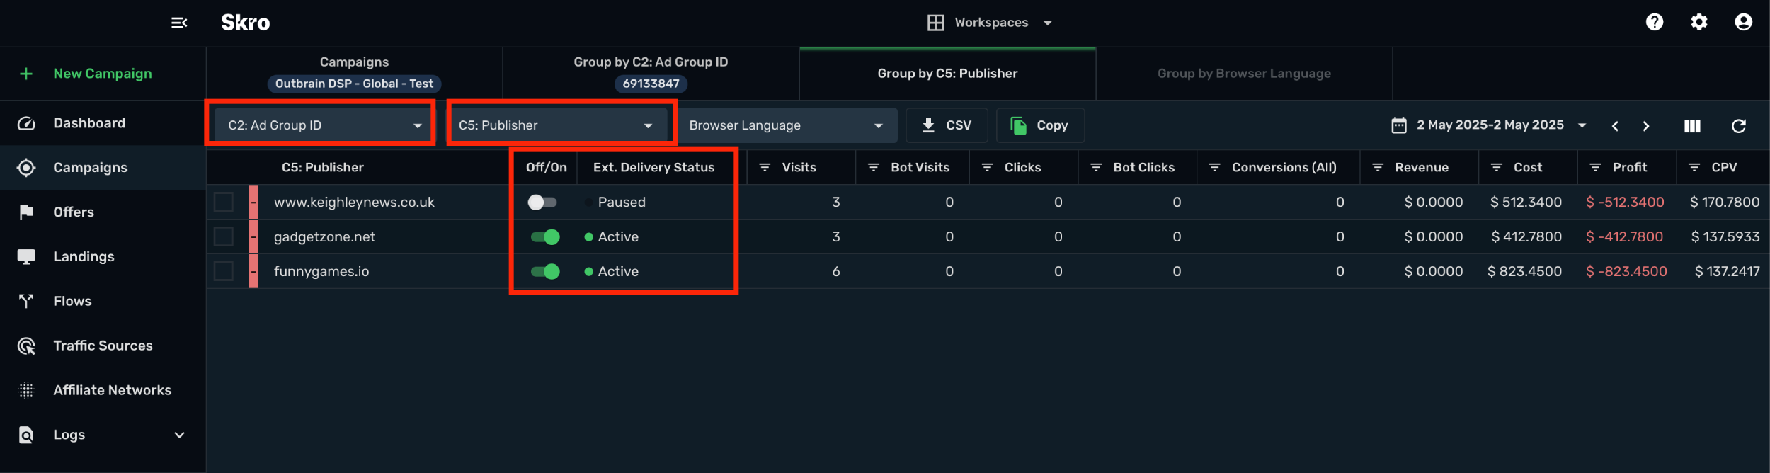Image resolution: width=1770 pixels, height=473 pixels.
Task: Switch to the Campaigns tab
Action: point(355,74)
